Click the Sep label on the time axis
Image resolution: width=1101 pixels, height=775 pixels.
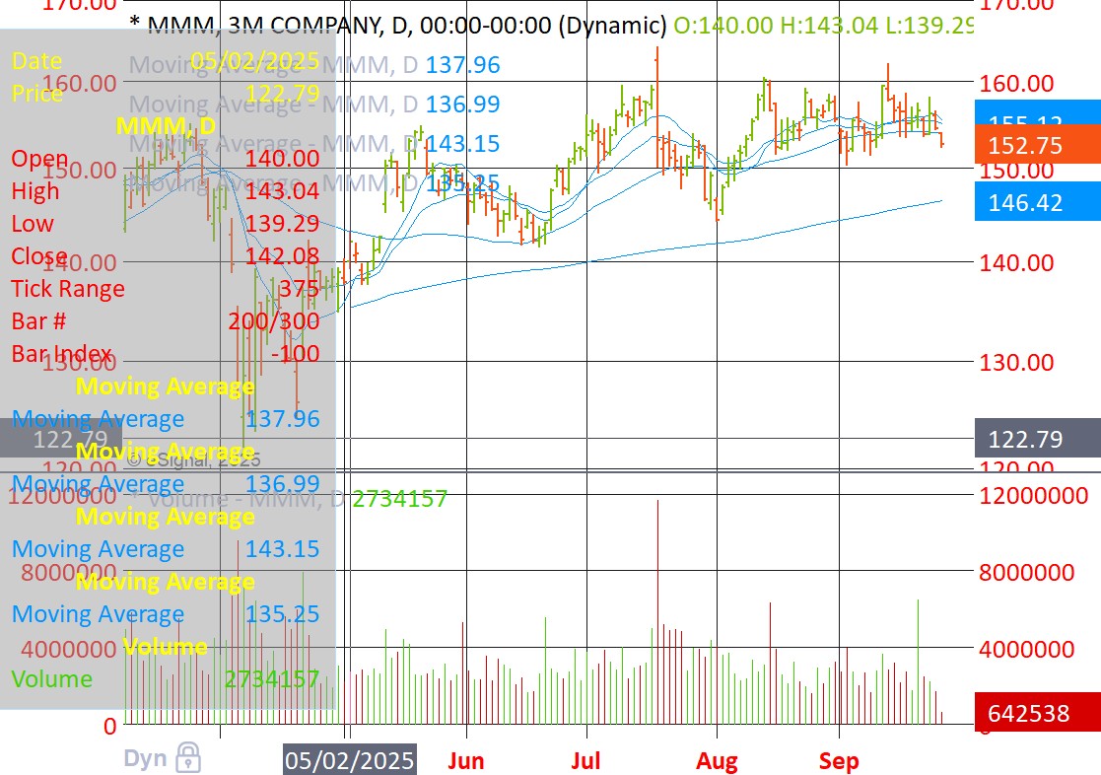click(839, 761)
